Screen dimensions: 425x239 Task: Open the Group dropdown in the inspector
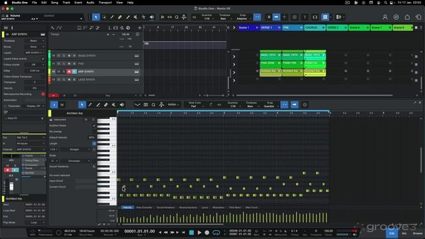pyautogui.click(x=35, y=46)
